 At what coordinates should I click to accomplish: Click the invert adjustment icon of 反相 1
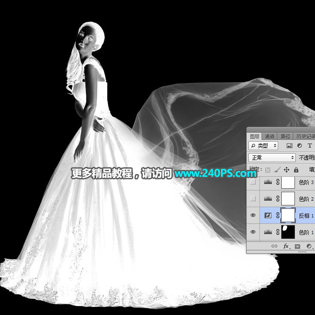(x=268, y=215)
